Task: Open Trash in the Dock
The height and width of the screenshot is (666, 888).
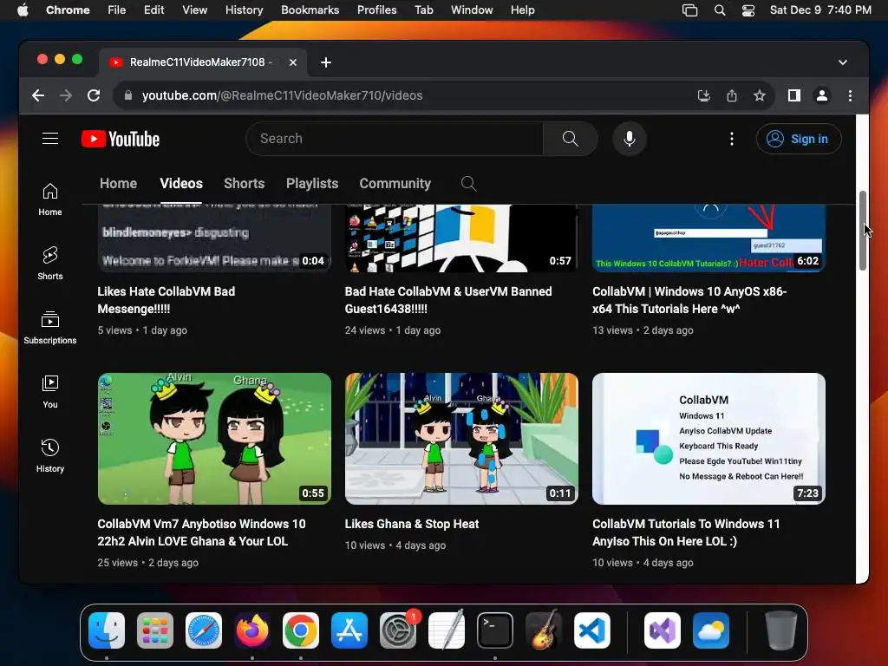Action: pyautogui.click(x=781, y=630)
